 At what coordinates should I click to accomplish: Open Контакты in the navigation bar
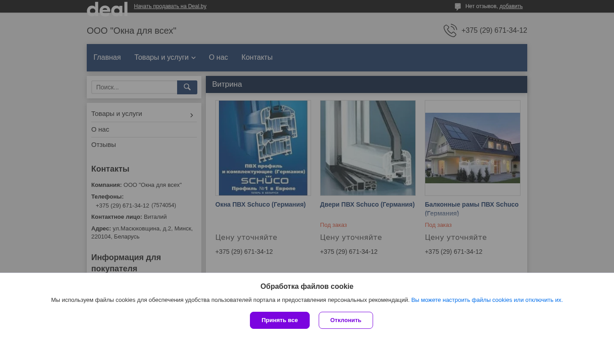pyautogui.click(x=257, y=57)
